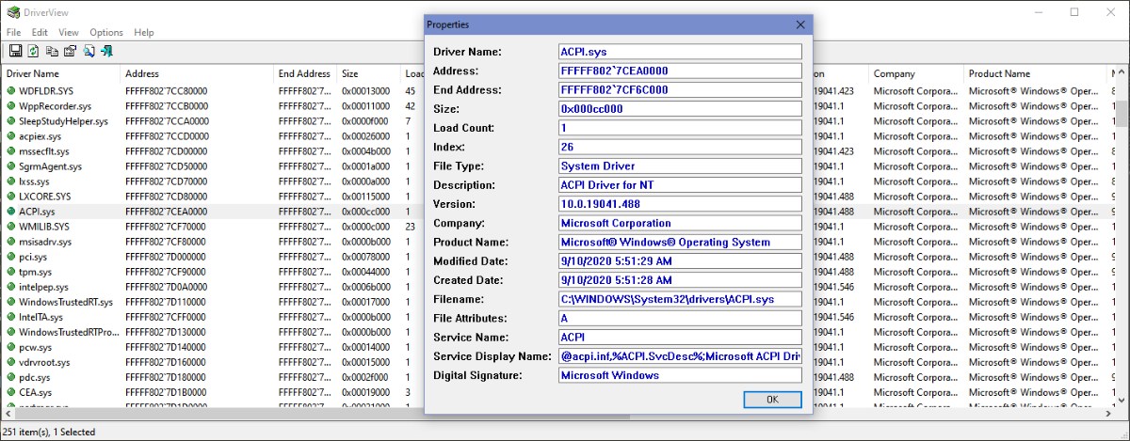Click the Exit toolbar icon

pos(106,51)
